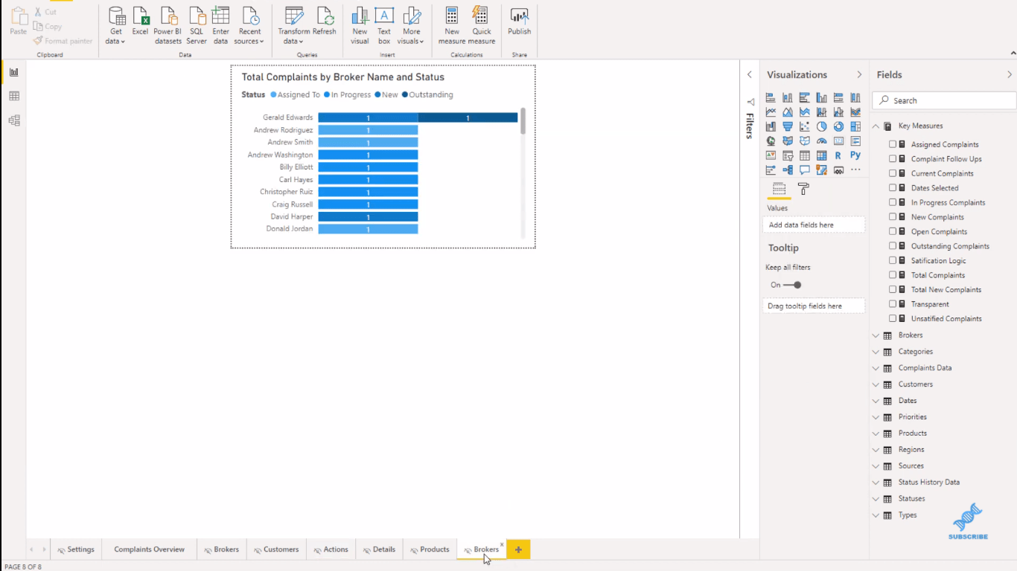Choose the Matrix visualization icon
Image resolution: width=1017 pixels, height=571 pixels.
[x=821, y=155]
